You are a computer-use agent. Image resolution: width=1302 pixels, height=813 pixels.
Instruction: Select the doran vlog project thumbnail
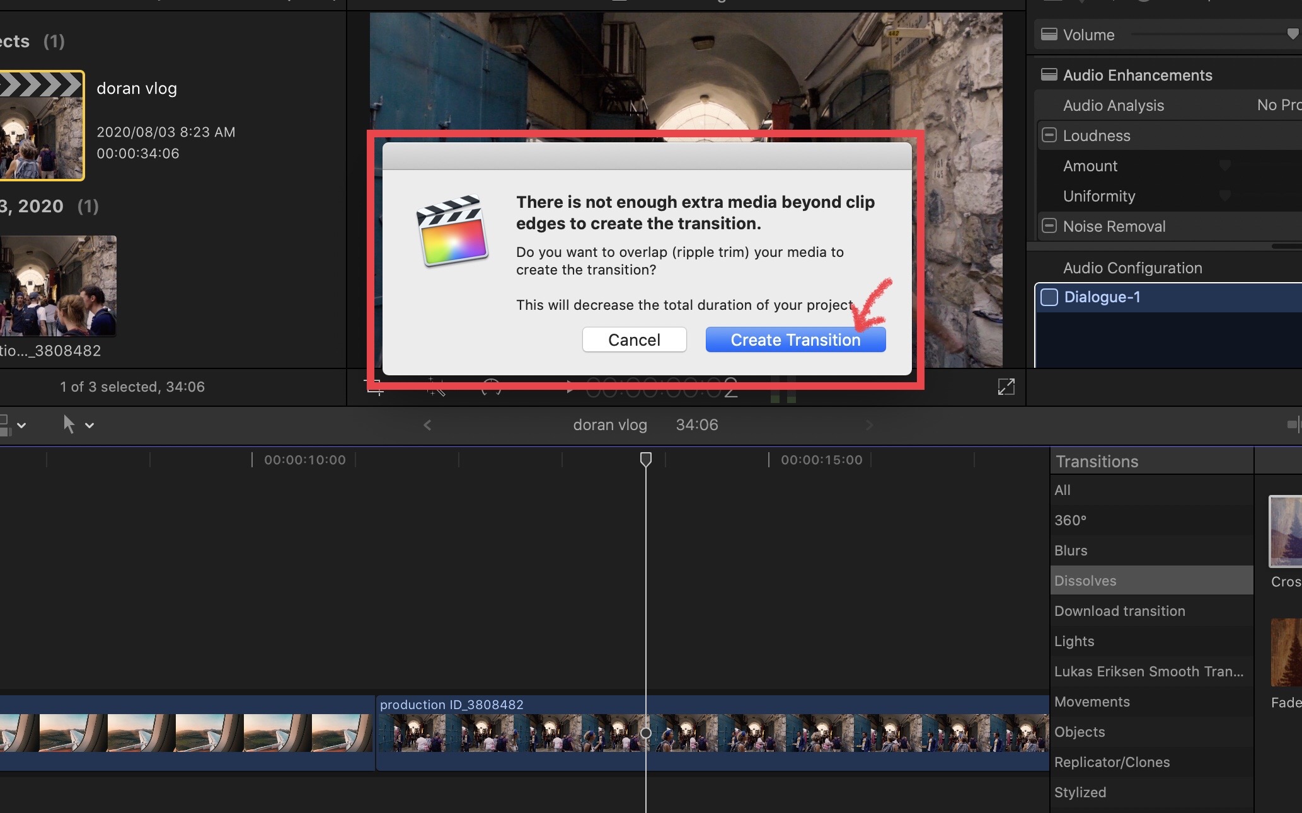(x=42, y=125)
